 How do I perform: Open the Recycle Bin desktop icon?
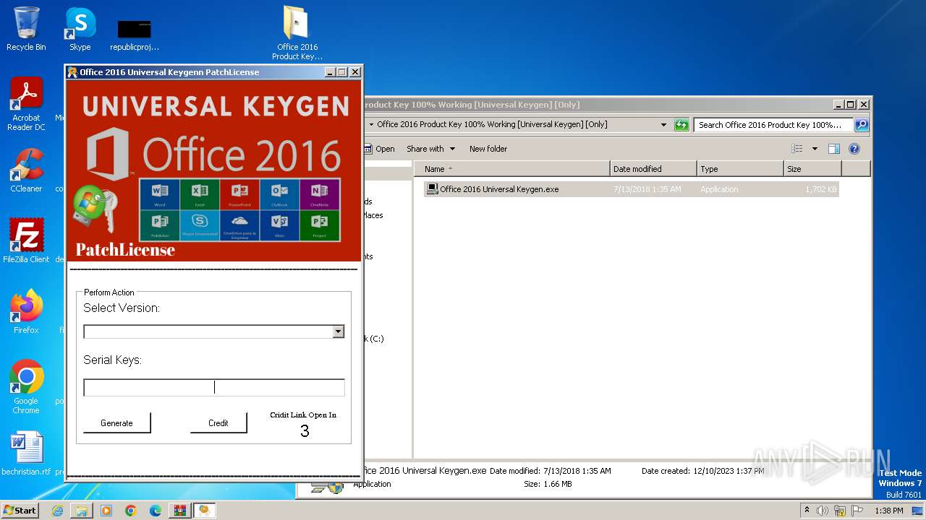pos(26,29)
